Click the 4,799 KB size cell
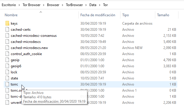The width and height of the screenshot is (184, 109). (x=170, y=60)
